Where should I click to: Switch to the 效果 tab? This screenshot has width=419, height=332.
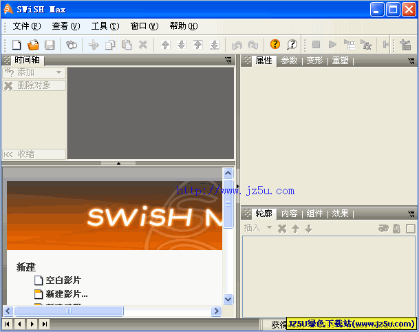(340, 214)
